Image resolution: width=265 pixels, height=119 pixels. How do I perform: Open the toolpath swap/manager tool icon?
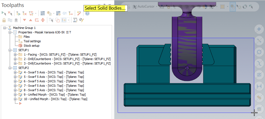pos(31,13)
